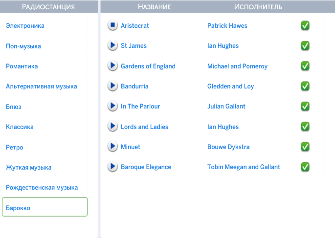Viewport: 335px width, 238px height.
Task: Open the Классика station list
Action: (x=20, y=127)
